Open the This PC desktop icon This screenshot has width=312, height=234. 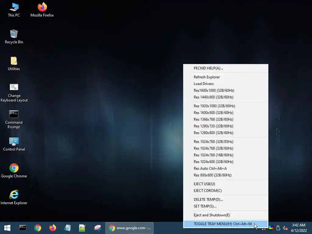(14, 10)
